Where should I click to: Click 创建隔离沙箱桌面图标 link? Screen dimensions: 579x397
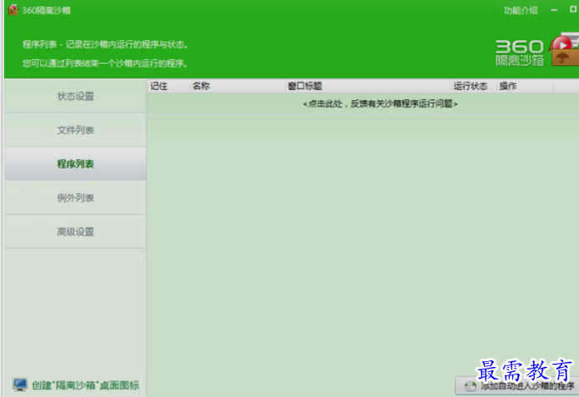click(x=85, y=385)
